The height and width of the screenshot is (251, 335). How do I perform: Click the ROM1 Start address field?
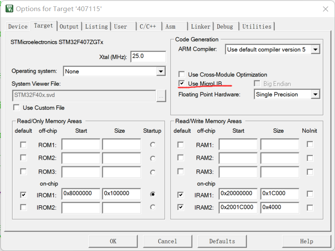pos(81,144)
